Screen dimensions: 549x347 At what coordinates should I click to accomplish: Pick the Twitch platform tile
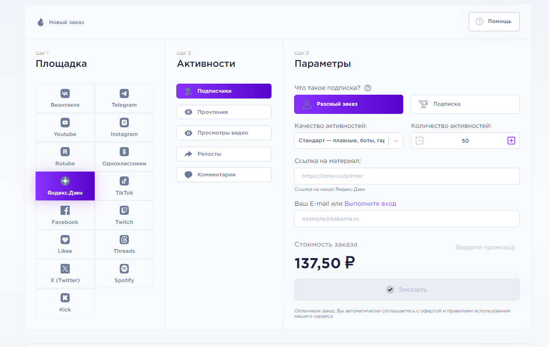125,215
